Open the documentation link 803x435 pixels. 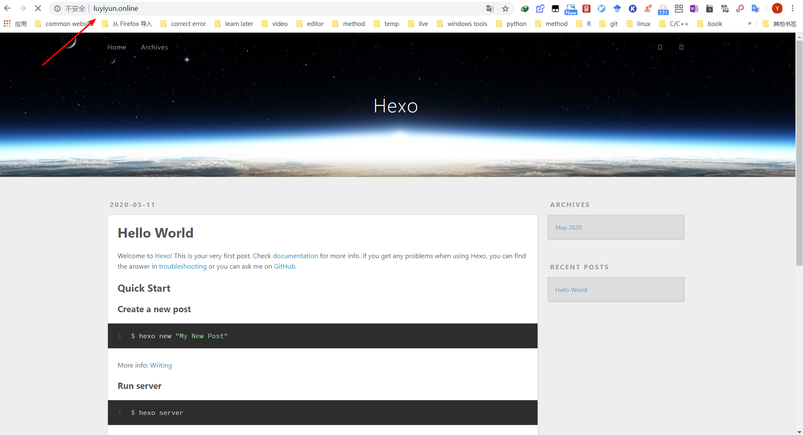pos(295,256)
